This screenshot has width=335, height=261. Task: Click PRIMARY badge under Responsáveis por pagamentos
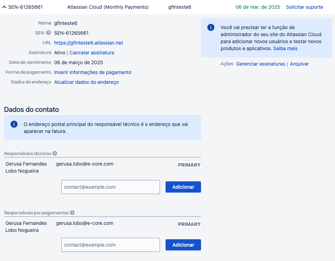pos(189,224)
